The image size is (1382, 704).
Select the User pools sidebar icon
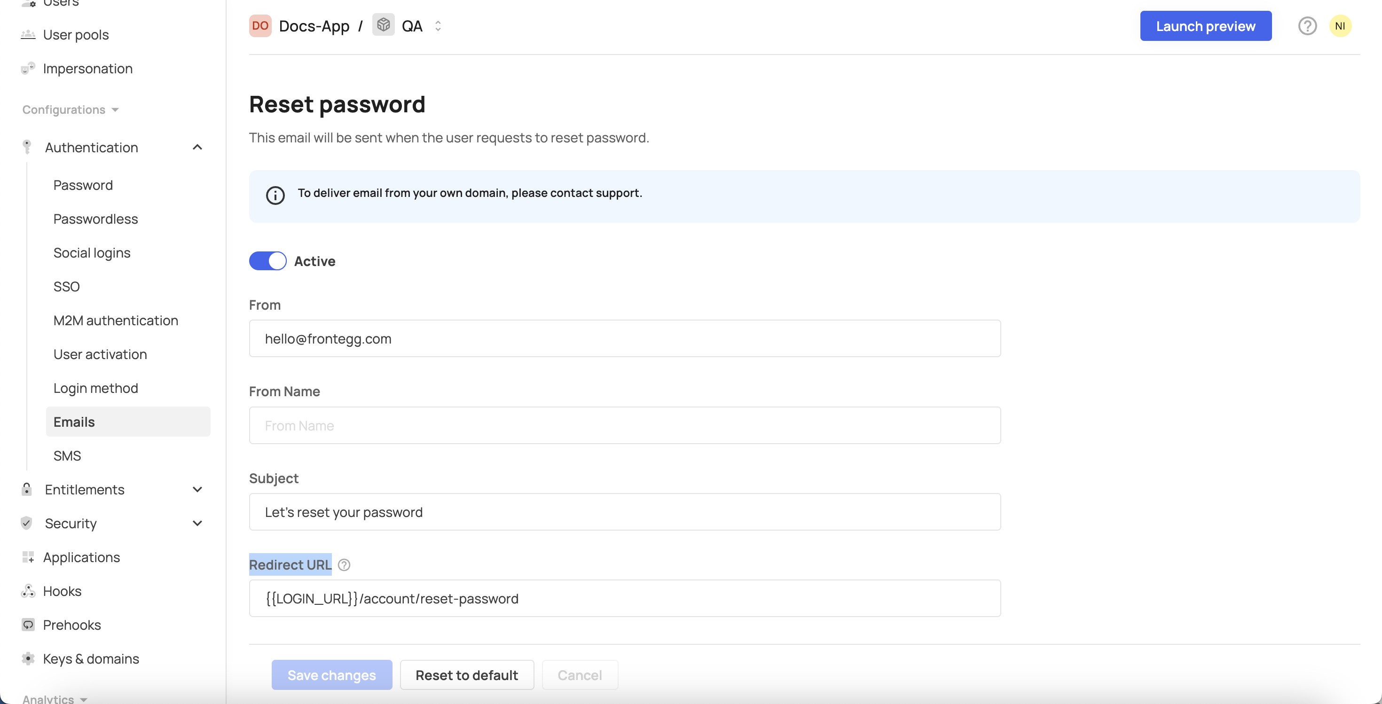click(28, 34)
